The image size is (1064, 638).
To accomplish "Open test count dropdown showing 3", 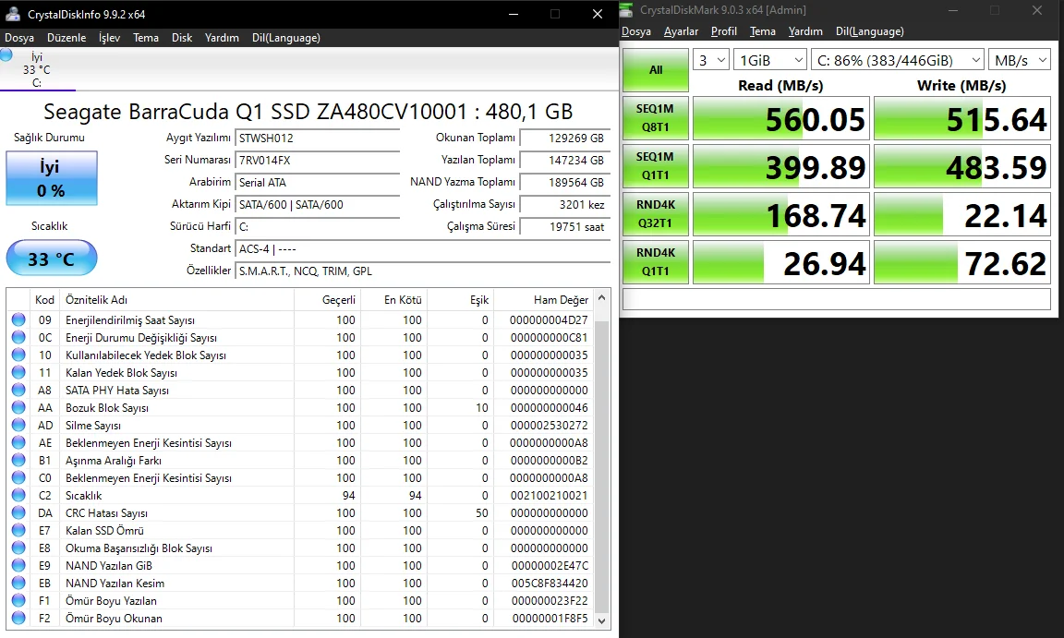I will (x=711, y=60).
